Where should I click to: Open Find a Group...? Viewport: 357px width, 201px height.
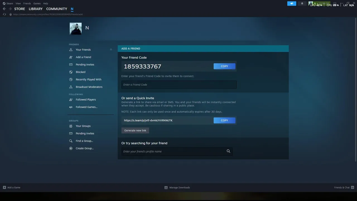(x=84, y=141)
